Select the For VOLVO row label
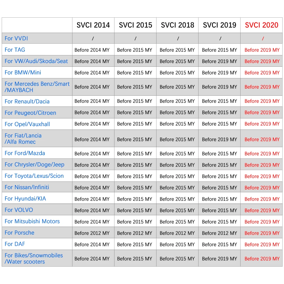This screenshot has width=284, height=284. pos(19,210)
